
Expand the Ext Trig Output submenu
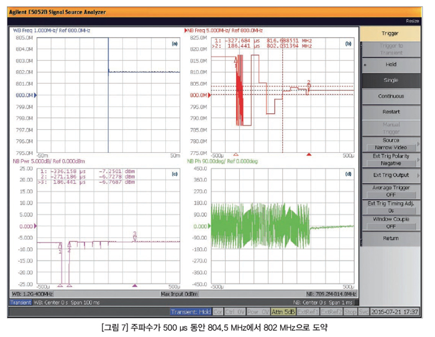pyautogui.click(x=391, y=175)
